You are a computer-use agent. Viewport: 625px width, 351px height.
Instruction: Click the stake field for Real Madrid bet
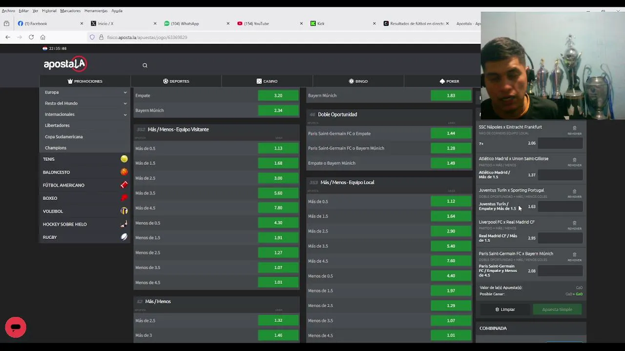click(560, 238)
